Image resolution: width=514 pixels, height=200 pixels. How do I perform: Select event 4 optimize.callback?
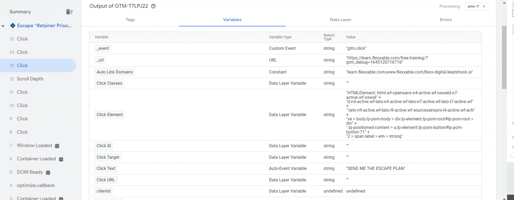38,185
